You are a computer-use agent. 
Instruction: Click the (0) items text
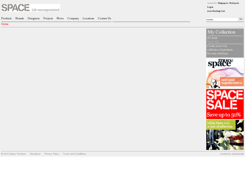(x=212, y=38)
